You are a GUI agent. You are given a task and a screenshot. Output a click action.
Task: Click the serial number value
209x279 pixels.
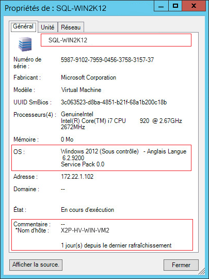(107, 60)
